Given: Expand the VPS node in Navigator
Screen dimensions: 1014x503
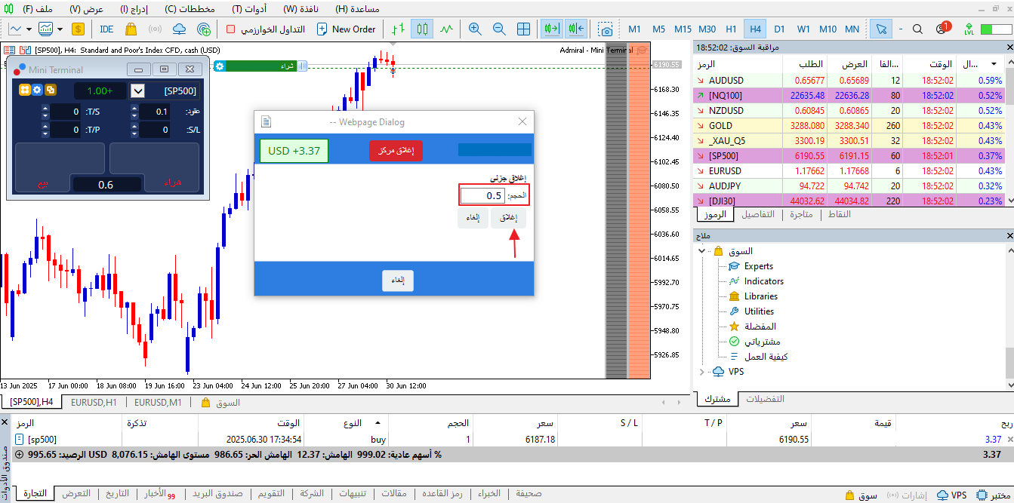Looking at the screenshot, I should click(x=702, y=372).
